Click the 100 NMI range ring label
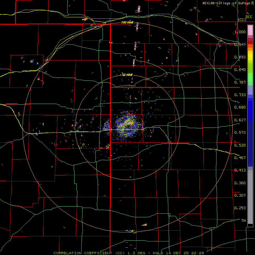Screen dimensions: 255x255 coord(127,22)
